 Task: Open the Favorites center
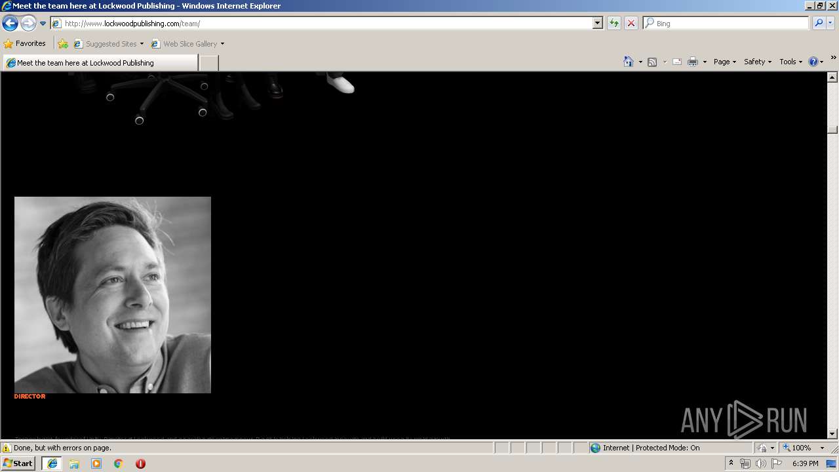pyautogui.click(x=25, y=44)
